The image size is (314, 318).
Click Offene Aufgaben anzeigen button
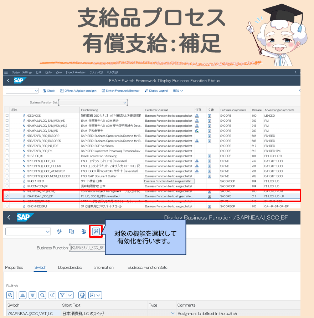78,91
